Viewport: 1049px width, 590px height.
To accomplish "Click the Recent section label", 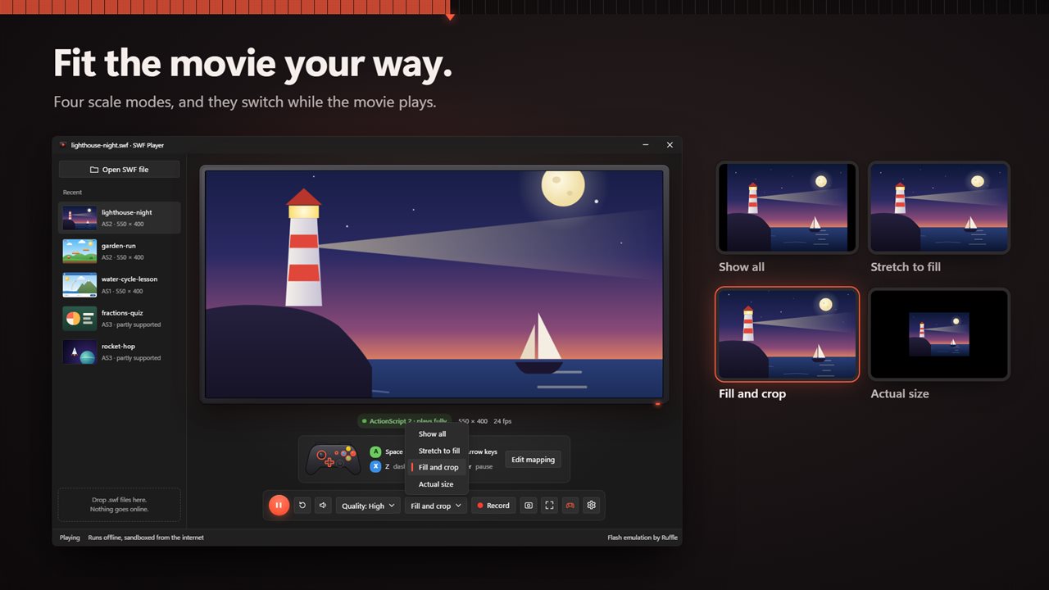I will [72, 193].
